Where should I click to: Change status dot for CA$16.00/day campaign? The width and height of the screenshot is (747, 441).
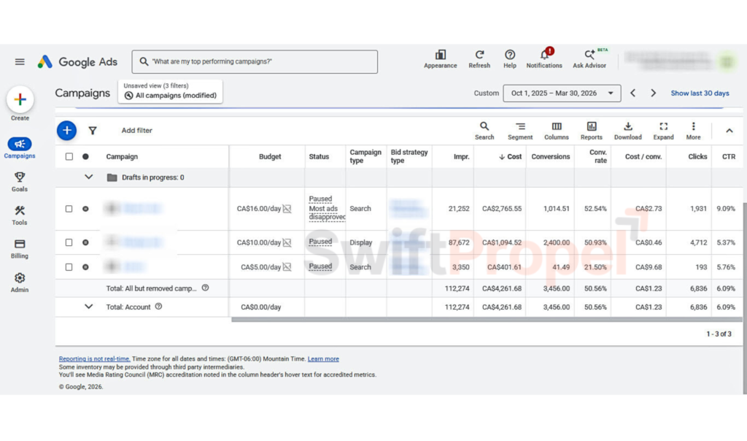tap(85, 209)
